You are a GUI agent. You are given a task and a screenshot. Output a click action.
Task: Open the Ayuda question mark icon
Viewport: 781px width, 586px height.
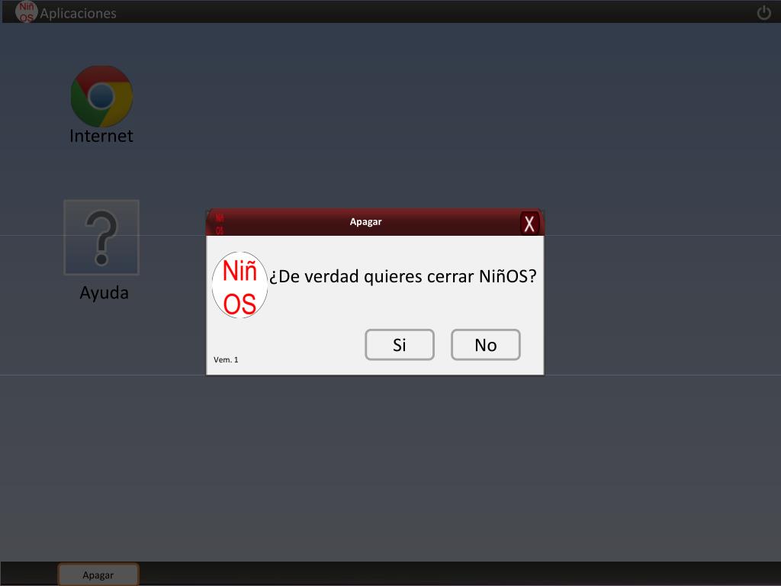[101, 237]
